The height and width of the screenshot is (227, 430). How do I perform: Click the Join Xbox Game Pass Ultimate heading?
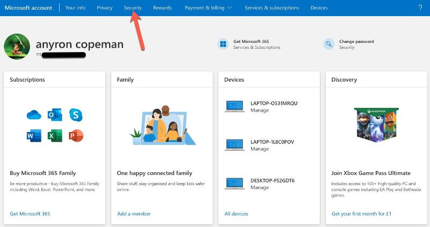coord(371,173)
